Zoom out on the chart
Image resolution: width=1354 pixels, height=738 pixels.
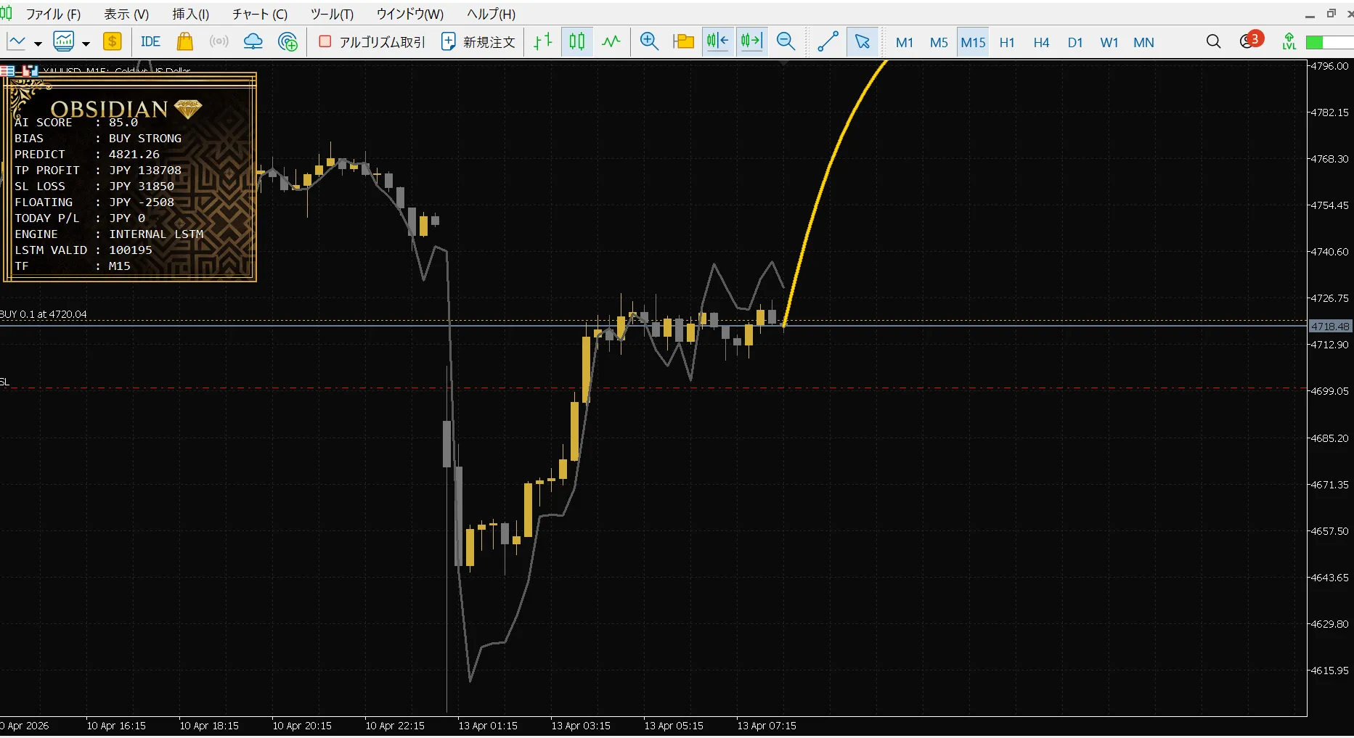click(786, 41)
